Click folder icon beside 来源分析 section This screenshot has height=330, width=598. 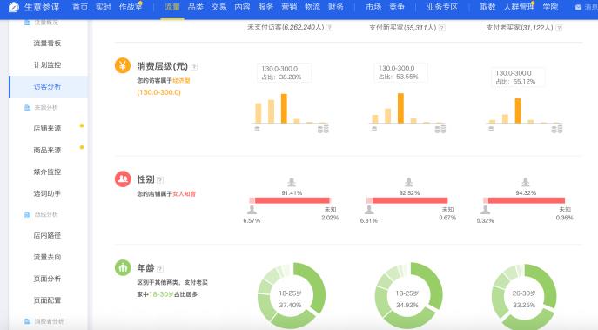(x=28, y=108)
